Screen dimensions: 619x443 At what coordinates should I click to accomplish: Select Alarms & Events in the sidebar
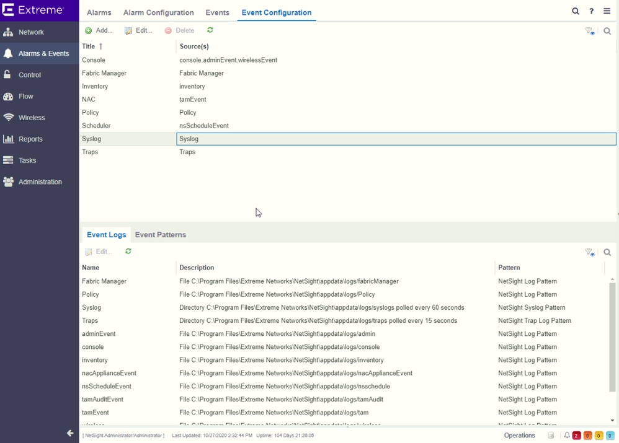(40, 54)
